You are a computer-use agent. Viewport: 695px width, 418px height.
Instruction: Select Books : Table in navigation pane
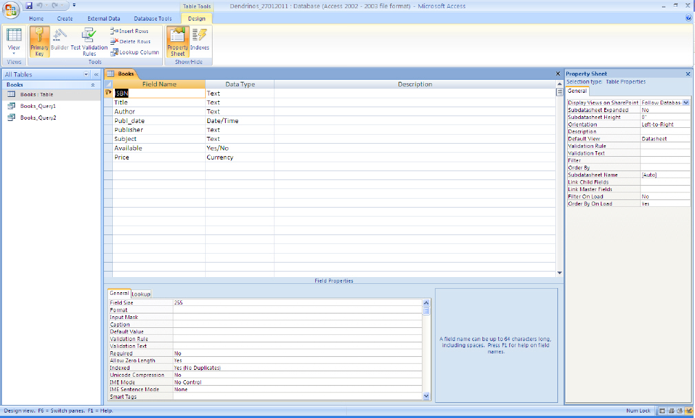52,94
